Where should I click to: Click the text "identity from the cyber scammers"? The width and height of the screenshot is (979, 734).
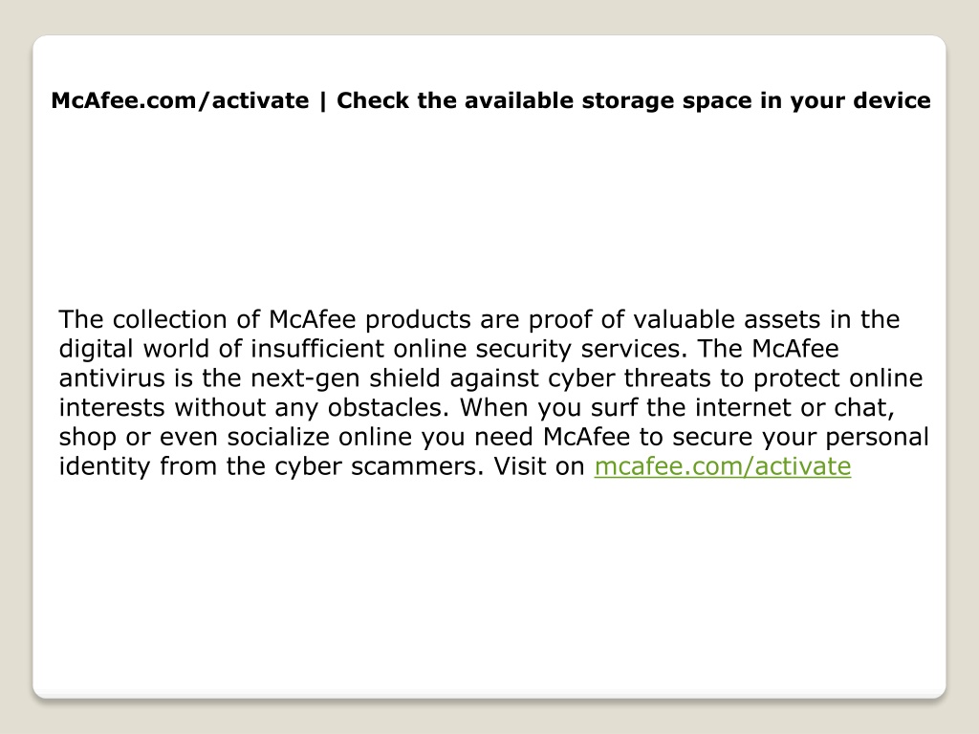[x=271, y=466]
